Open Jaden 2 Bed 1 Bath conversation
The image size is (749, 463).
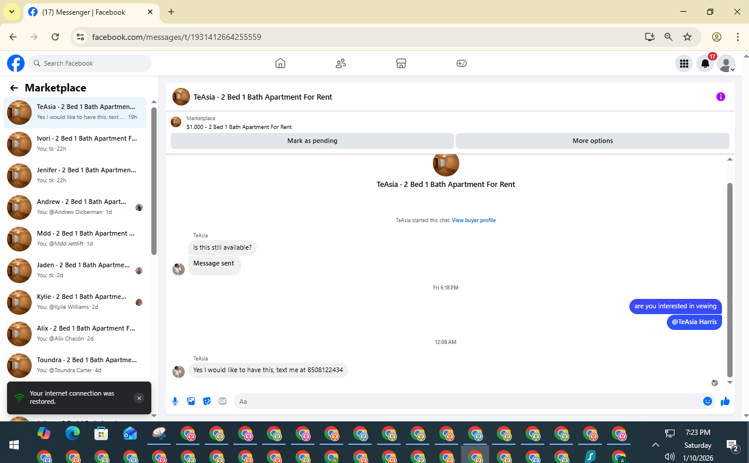click(75, 270)
